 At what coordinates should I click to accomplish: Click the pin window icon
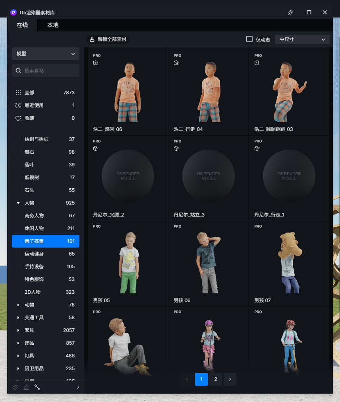click(291, 12)
